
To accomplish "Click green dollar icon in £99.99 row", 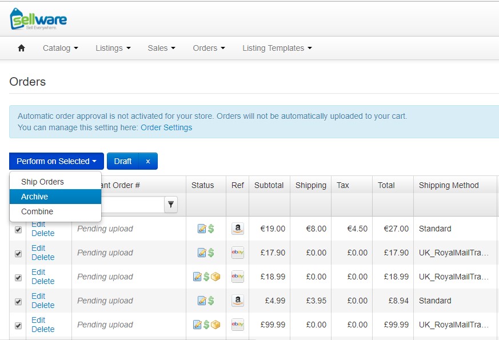I will click(206, 325).
